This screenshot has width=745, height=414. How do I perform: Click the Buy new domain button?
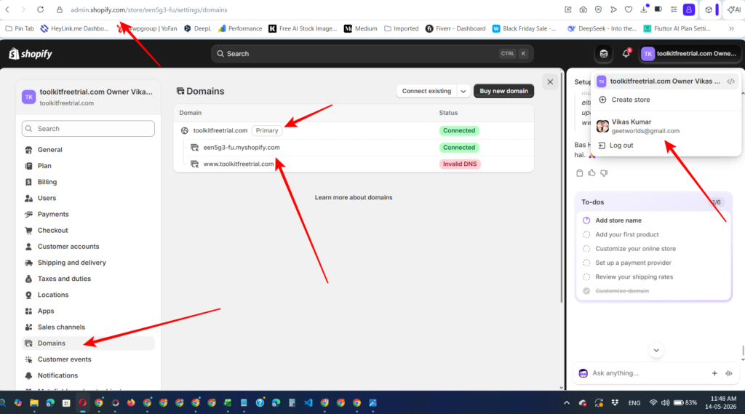[x=503, y=91]
